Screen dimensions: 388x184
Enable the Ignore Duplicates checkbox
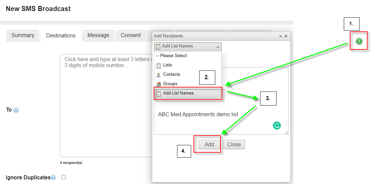(x=63, y=177)
